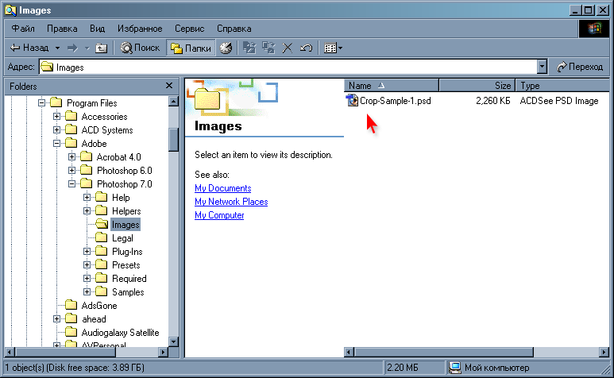Click the Forward arrow toolbar button
This screenshot has height=378, width=614.
(72, 48)
